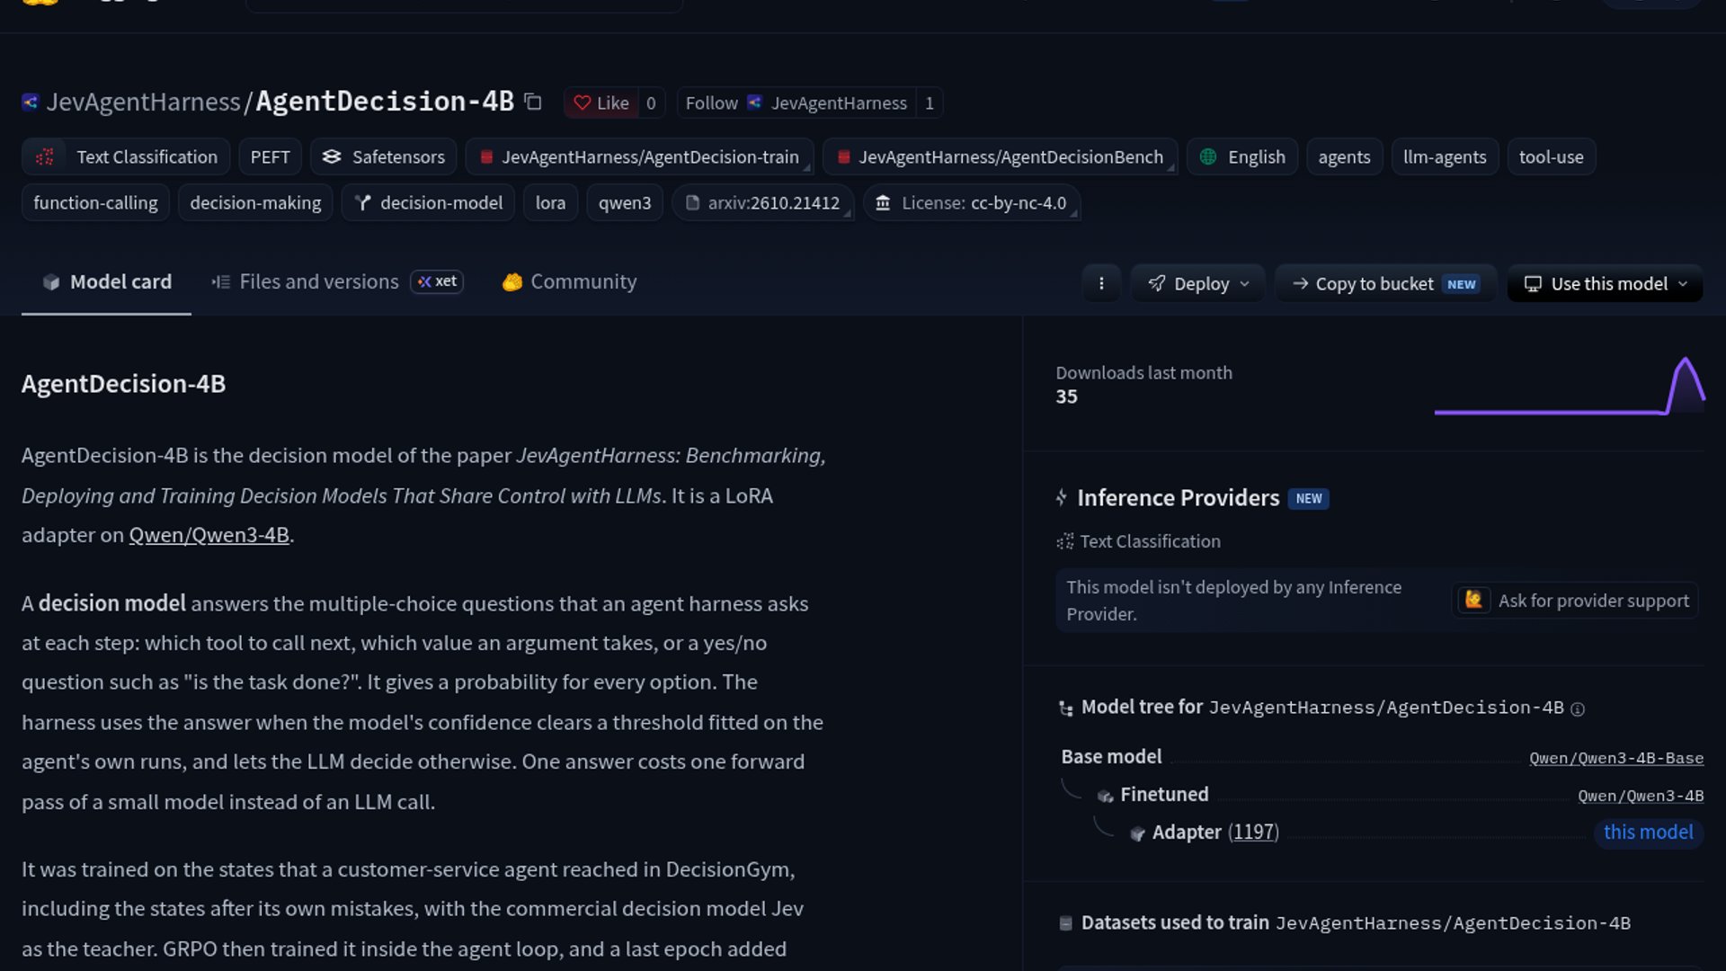Screen dimensions: 1726x971
Task: Select the decision-model tag
Action: point(428,202)
